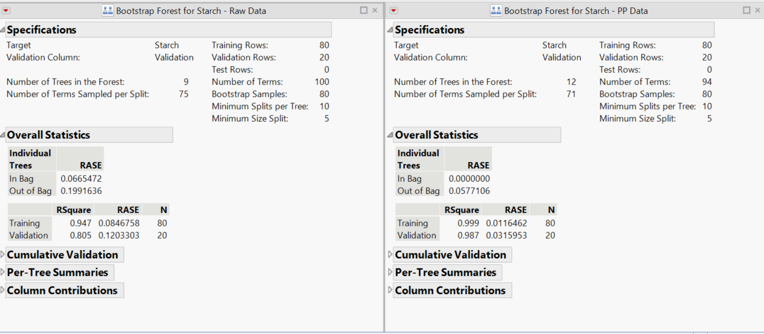
Task: Click Validation RASE 0.1203303 cell
Action: coord(119,235)
